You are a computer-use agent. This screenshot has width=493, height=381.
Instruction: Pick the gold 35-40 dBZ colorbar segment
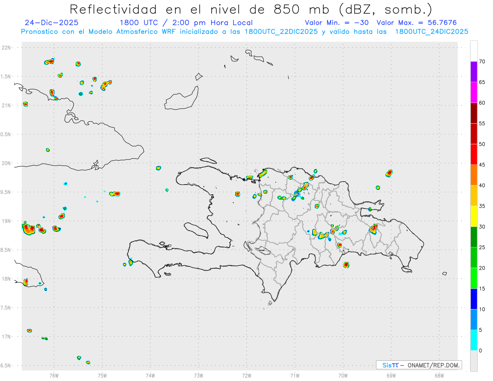pos(474,196)
